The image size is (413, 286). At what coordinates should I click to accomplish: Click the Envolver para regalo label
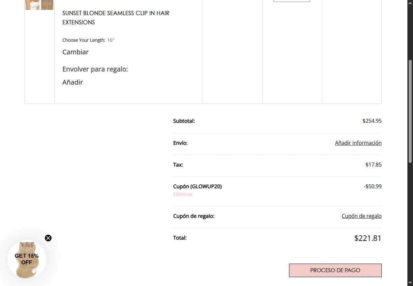[x=95, y=69]
